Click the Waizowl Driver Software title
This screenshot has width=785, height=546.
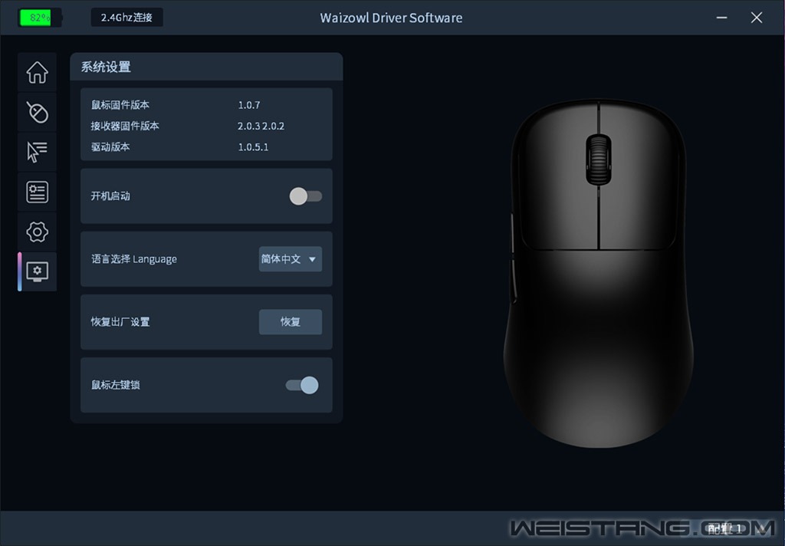coord(391,18)
